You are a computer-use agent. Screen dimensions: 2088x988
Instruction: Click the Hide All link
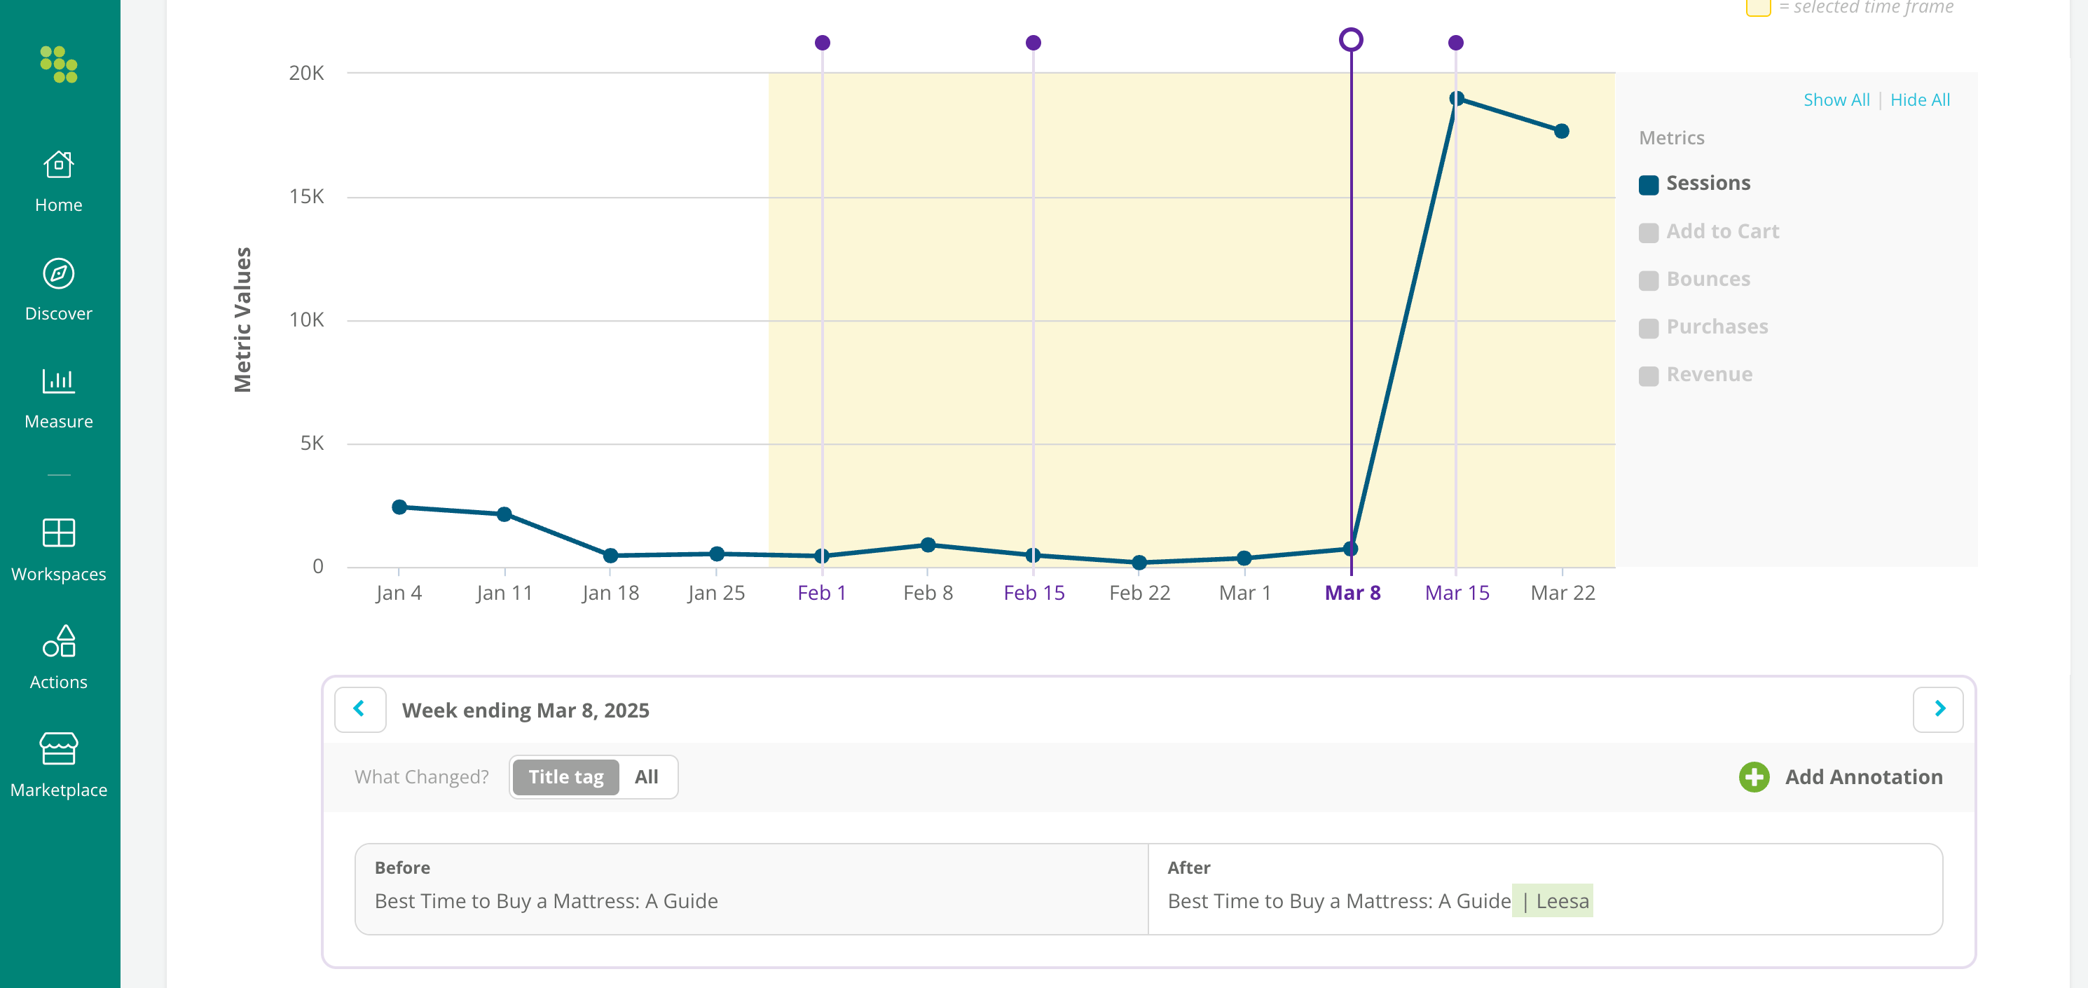(1919, 100)
